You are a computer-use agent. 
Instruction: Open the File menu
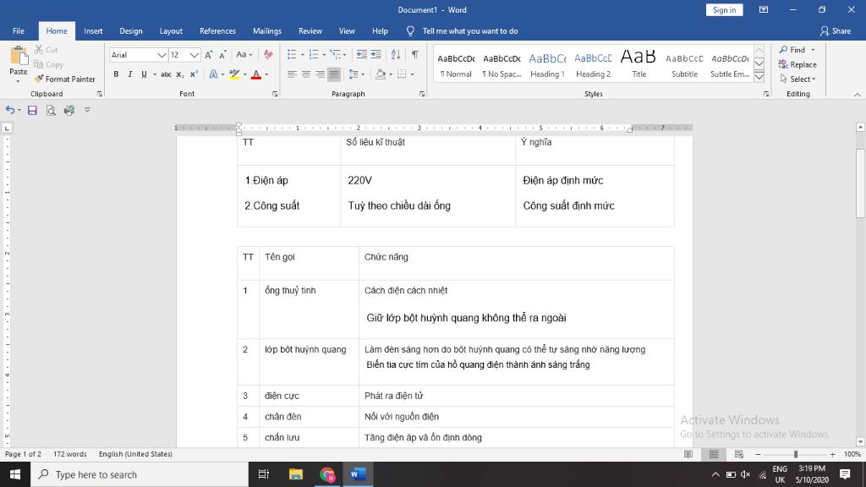[x=19, y=31]
